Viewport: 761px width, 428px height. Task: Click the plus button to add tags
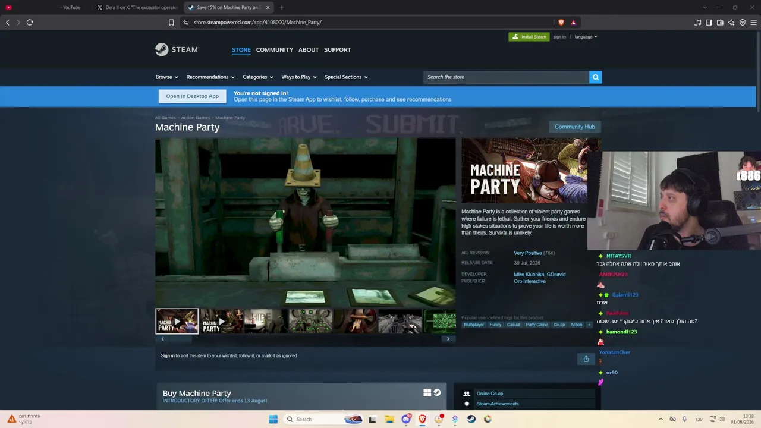[589, 325]
